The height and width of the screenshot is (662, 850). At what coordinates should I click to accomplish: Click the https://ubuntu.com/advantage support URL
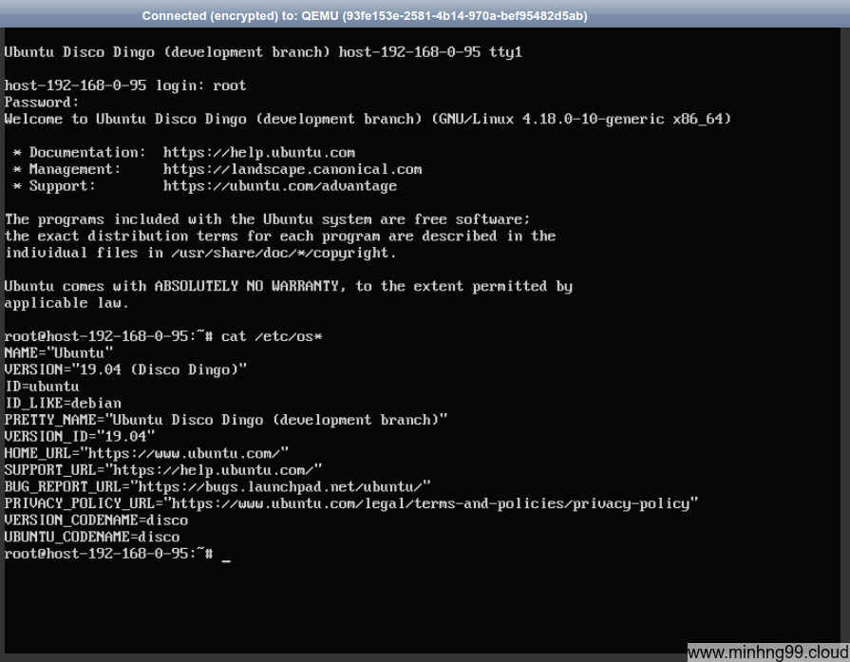[280, 186]
